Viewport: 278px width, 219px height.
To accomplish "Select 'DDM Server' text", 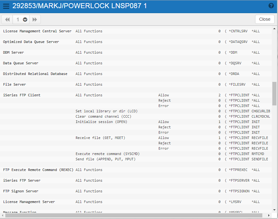I will (13, 52).
